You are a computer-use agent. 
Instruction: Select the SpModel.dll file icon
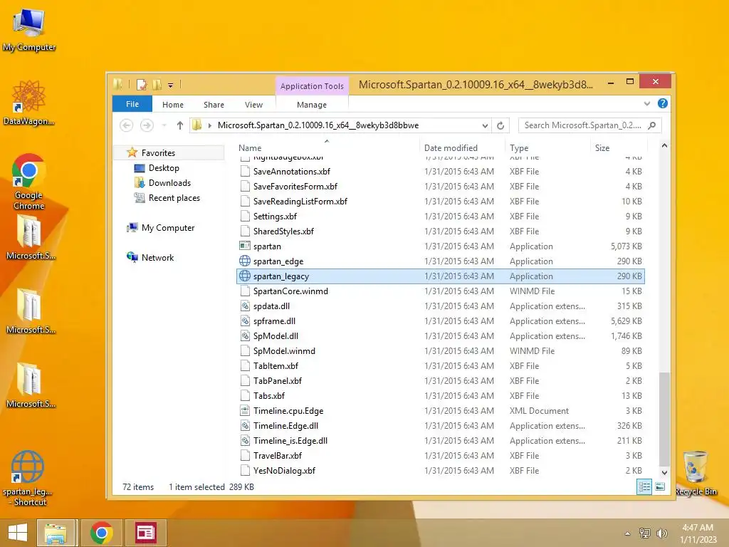tap(245, 336)
